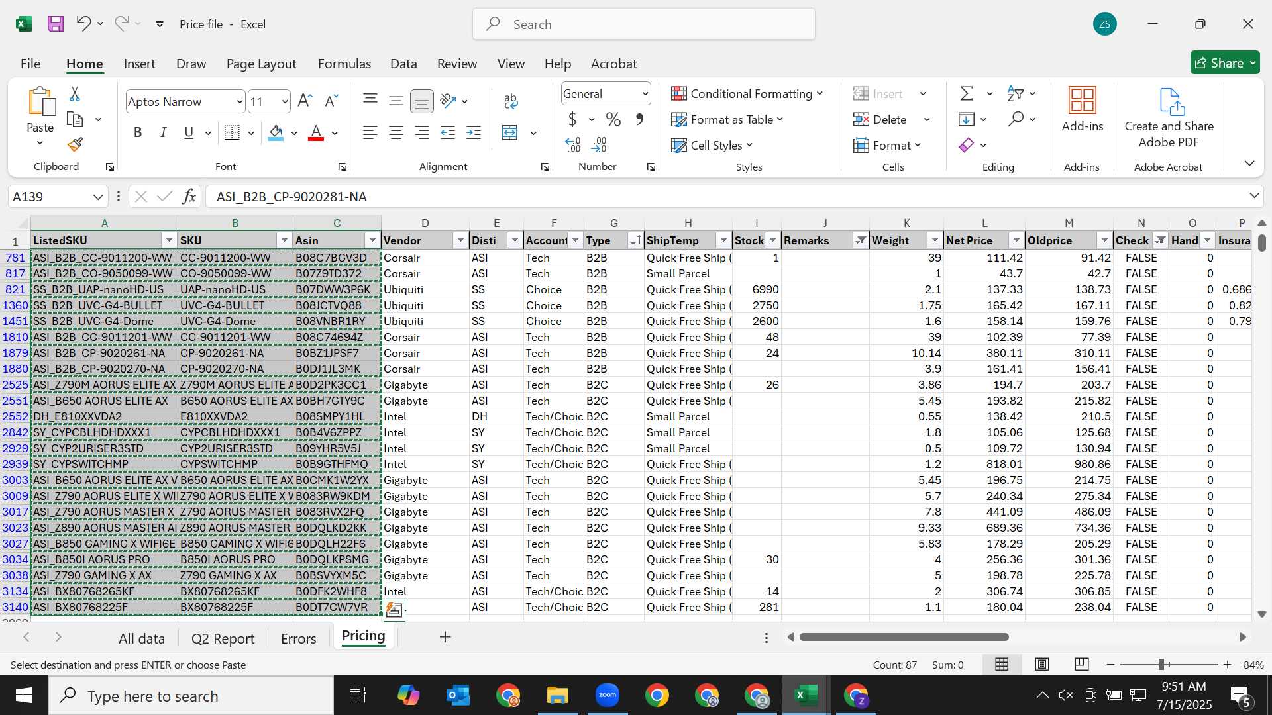Expand the formula bar chevron

(1254, 195)
